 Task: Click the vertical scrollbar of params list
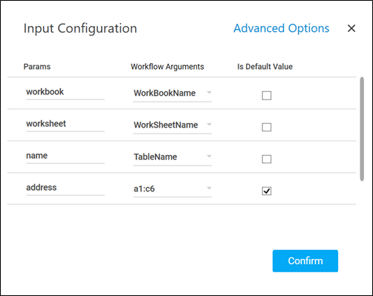pos(362,129)
